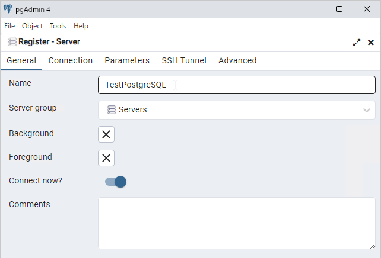This screenshot has height=258, width=381.
Task: Click inside the Comments text area
Action: point(237,223)
